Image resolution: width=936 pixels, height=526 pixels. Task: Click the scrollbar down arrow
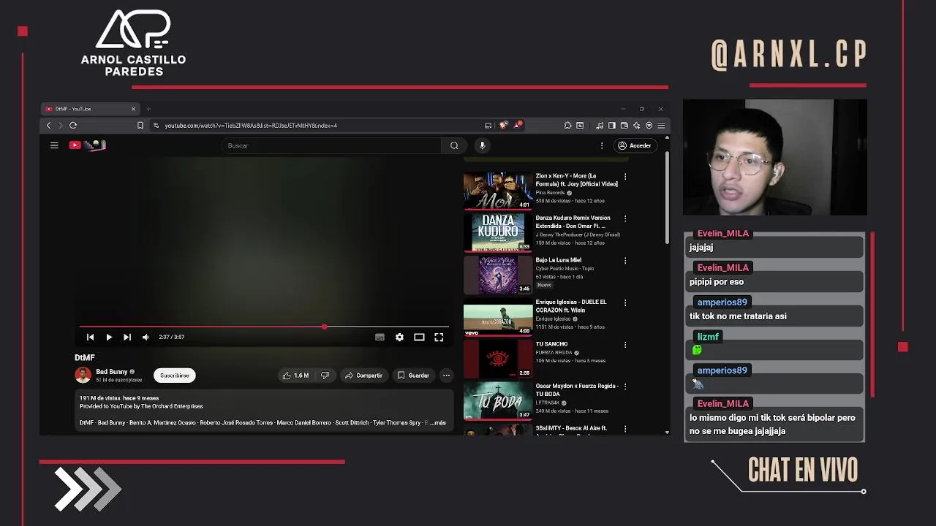pos(666,432)
